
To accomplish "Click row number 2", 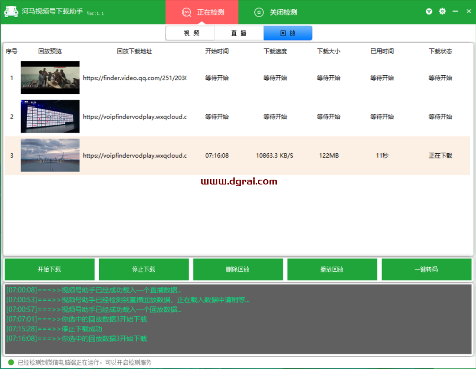I will pyautogui.click(x=11, y=117).
